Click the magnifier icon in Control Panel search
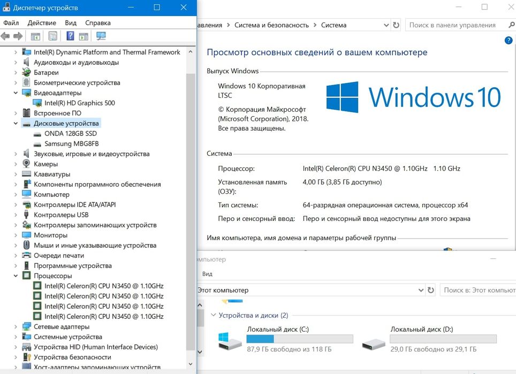Screen dimensions: 516x374 click(x=511, y=25)
